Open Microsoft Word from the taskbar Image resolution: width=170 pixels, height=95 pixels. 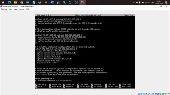pyautogui.click(x=52, y=2)
